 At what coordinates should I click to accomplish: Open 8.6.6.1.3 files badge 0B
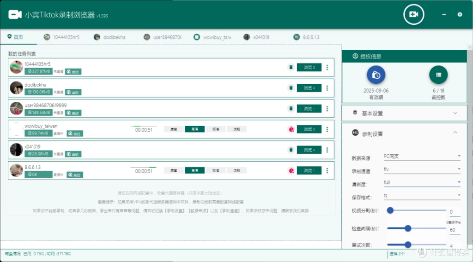(39, 174)
